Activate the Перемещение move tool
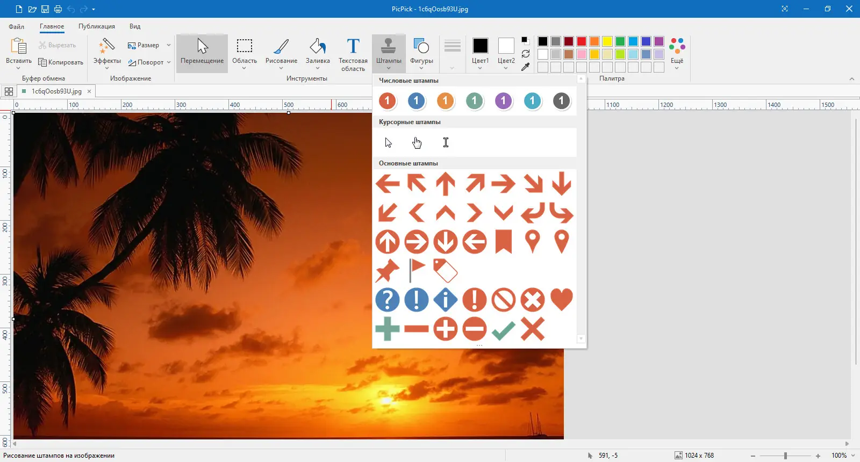The height and width of the screenshot is (462, 860). 202,53
